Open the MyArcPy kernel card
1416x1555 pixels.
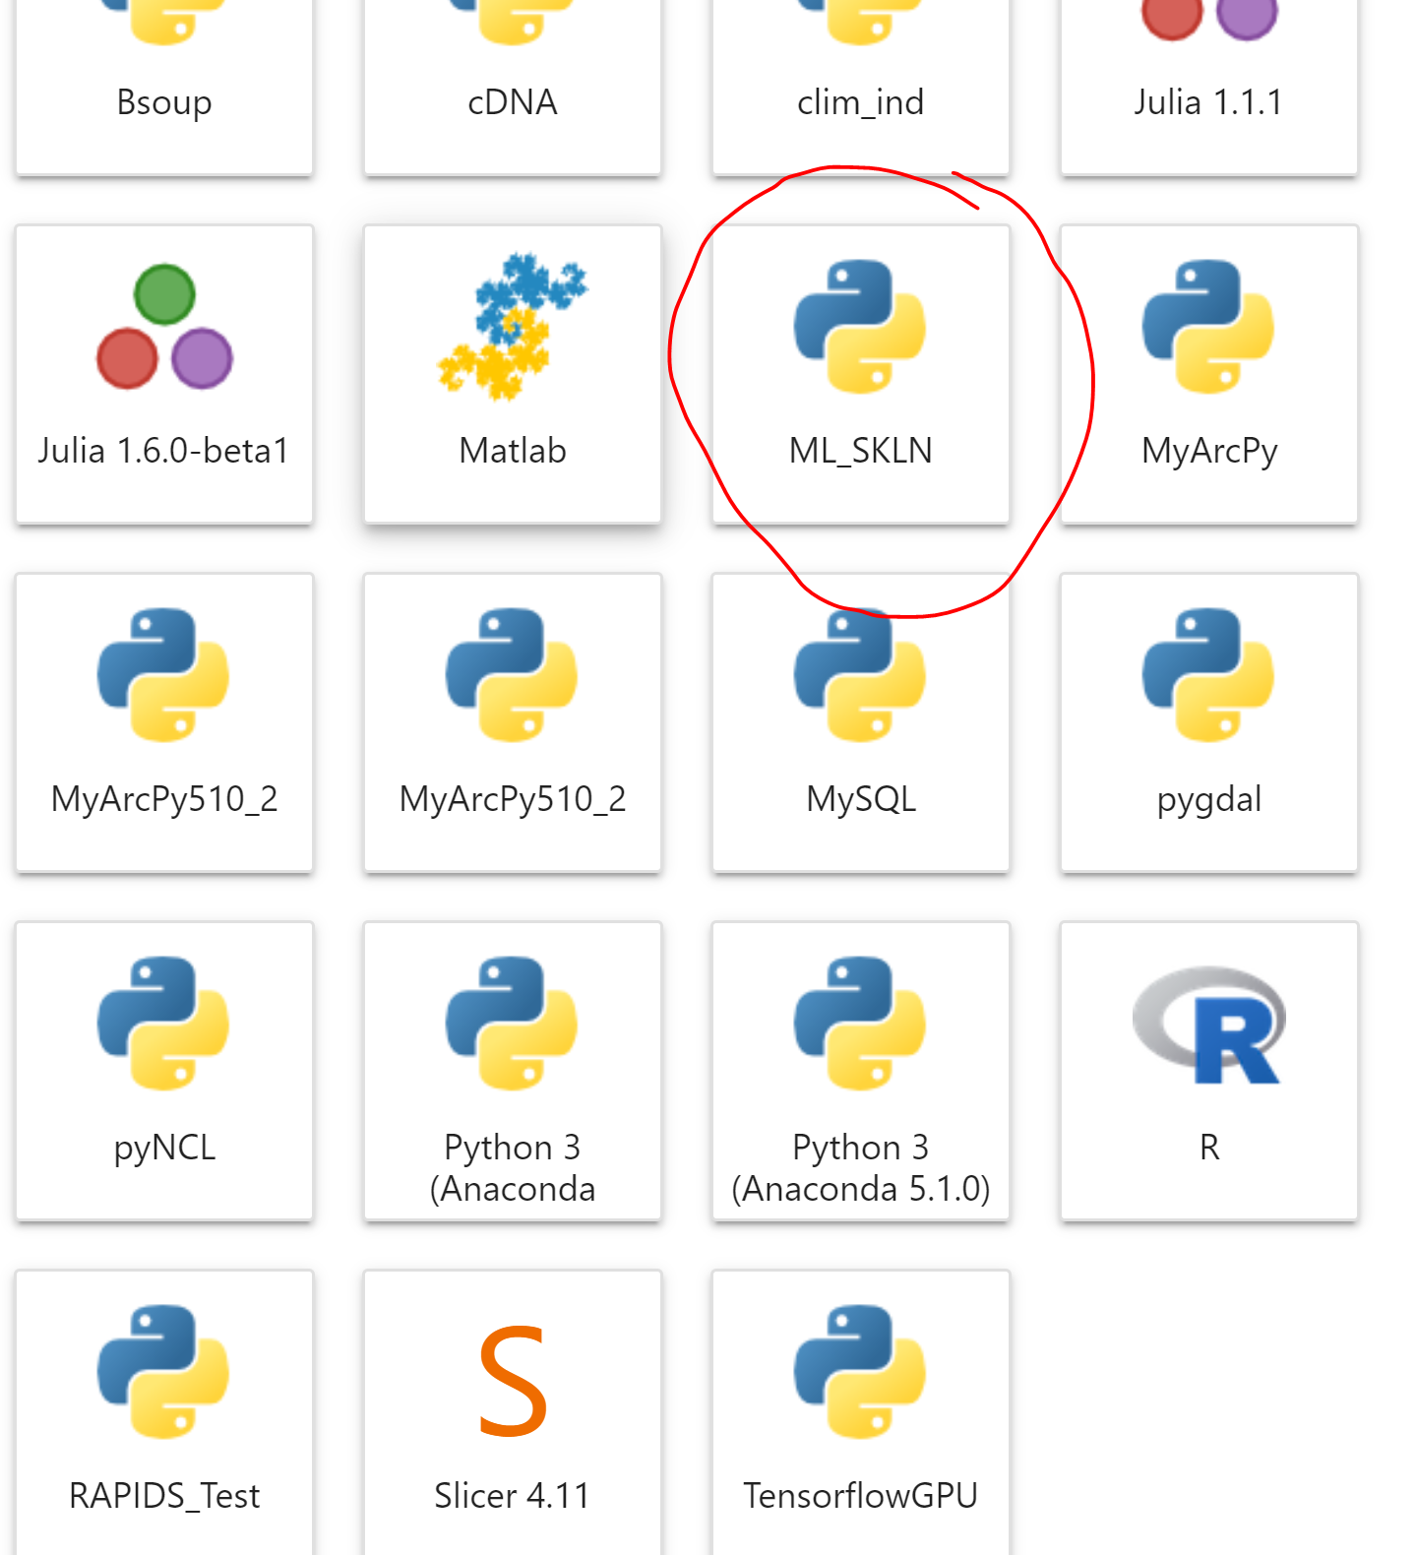click(1209, 374)
